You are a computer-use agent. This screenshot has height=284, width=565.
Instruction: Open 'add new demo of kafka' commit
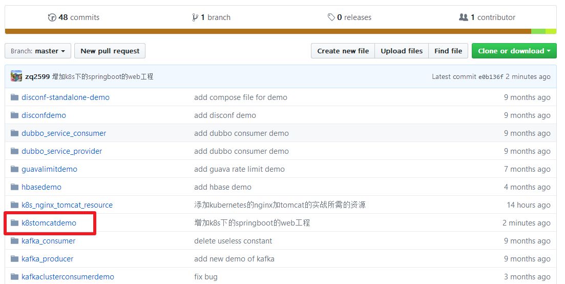click(234, 259)
